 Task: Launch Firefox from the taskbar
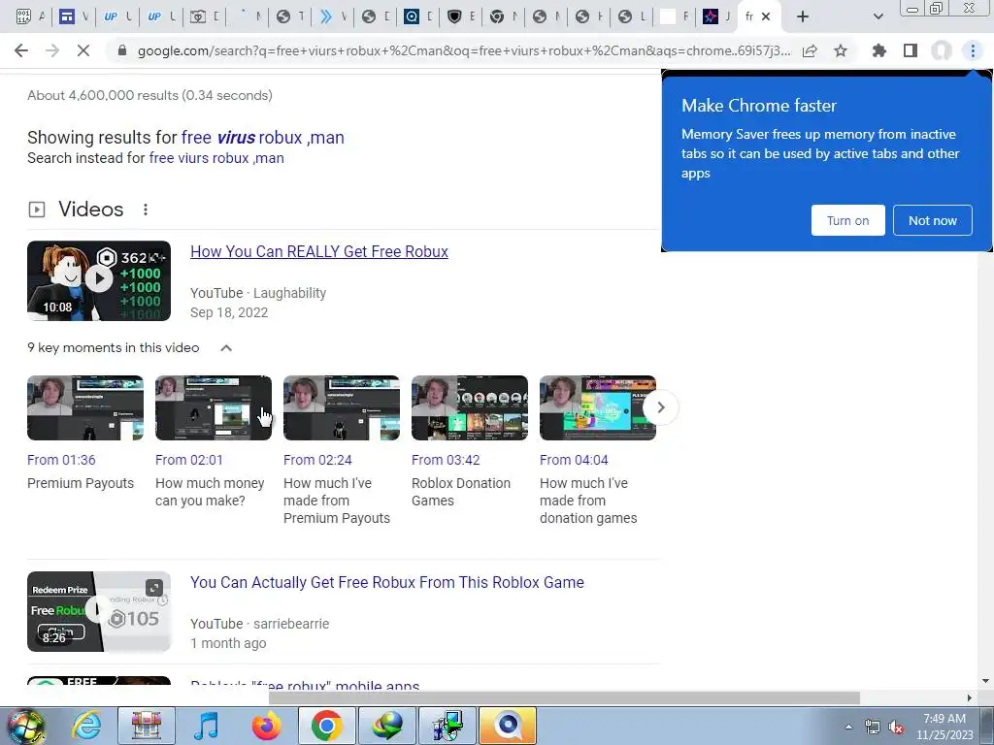pos(266,726)
